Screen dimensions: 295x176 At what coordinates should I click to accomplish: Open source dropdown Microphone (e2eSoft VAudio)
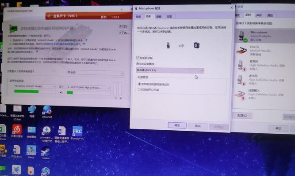tap(35, 86)
